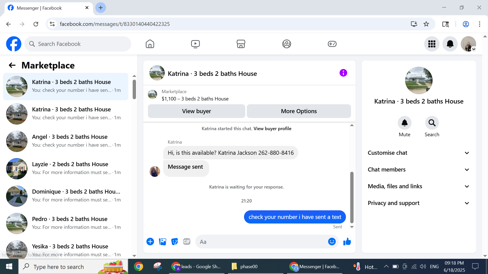This screenshot has width=488, height=274.
Task: Open Chrome three-dot menu
Action: [x=480, y=24]
